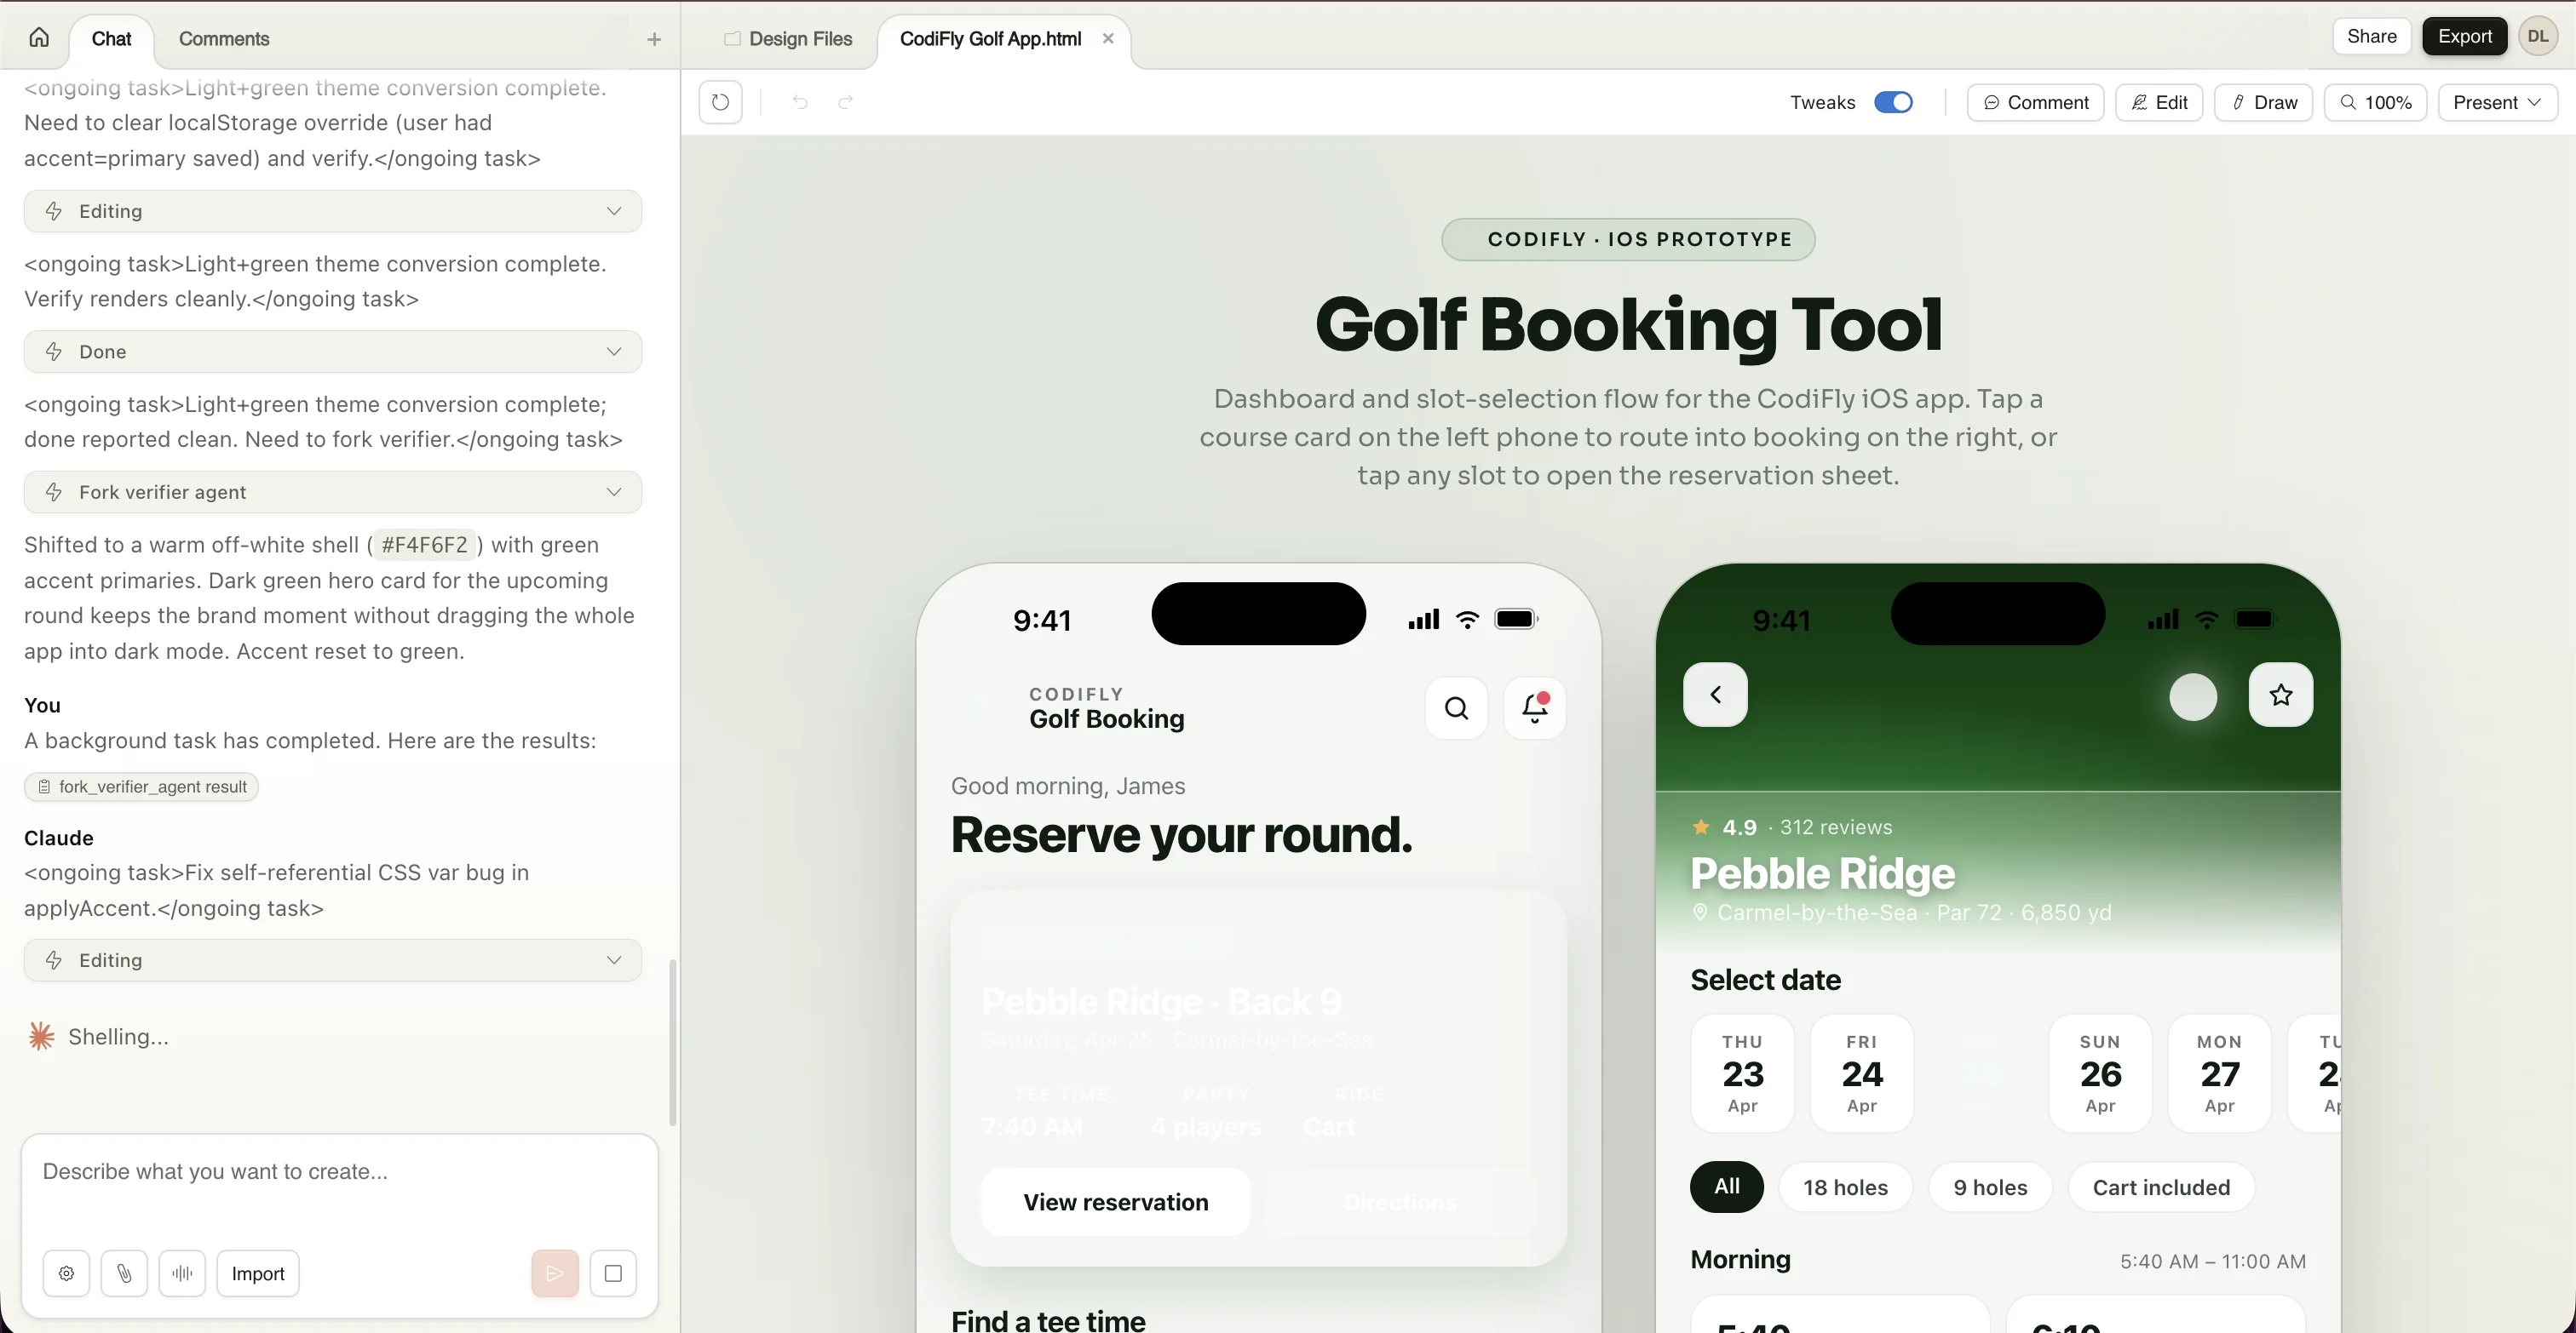Click the Export button
Viewport: 2576px width, 1333px height.
(2464, 35)
